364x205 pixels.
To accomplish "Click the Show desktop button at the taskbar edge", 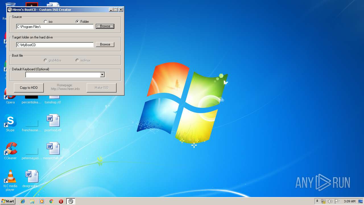I will point(361,201).
